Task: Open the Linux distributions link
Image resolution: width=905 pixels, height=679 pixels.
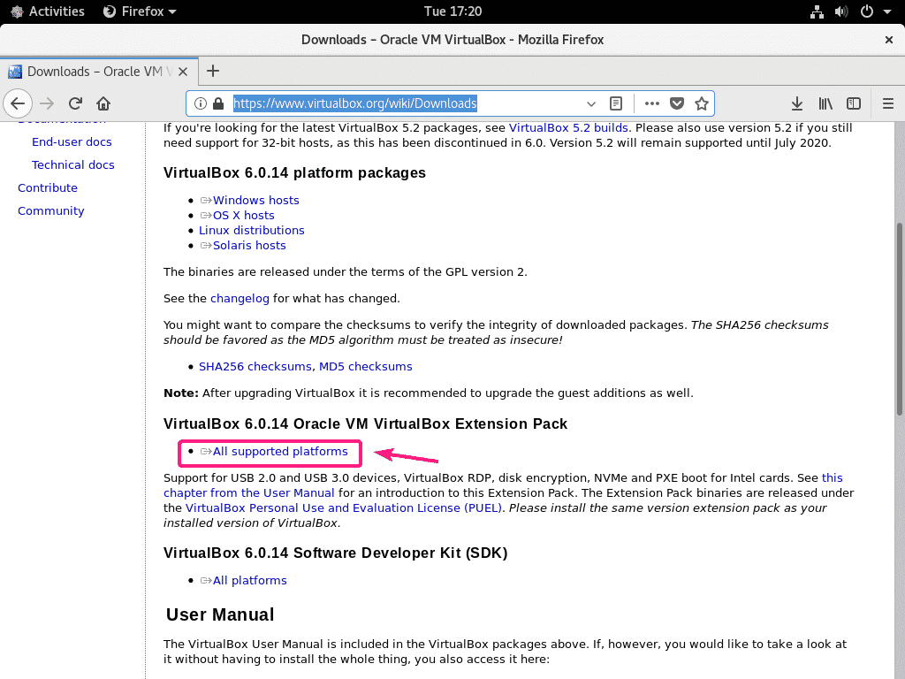Action: (x=252, y=231)
